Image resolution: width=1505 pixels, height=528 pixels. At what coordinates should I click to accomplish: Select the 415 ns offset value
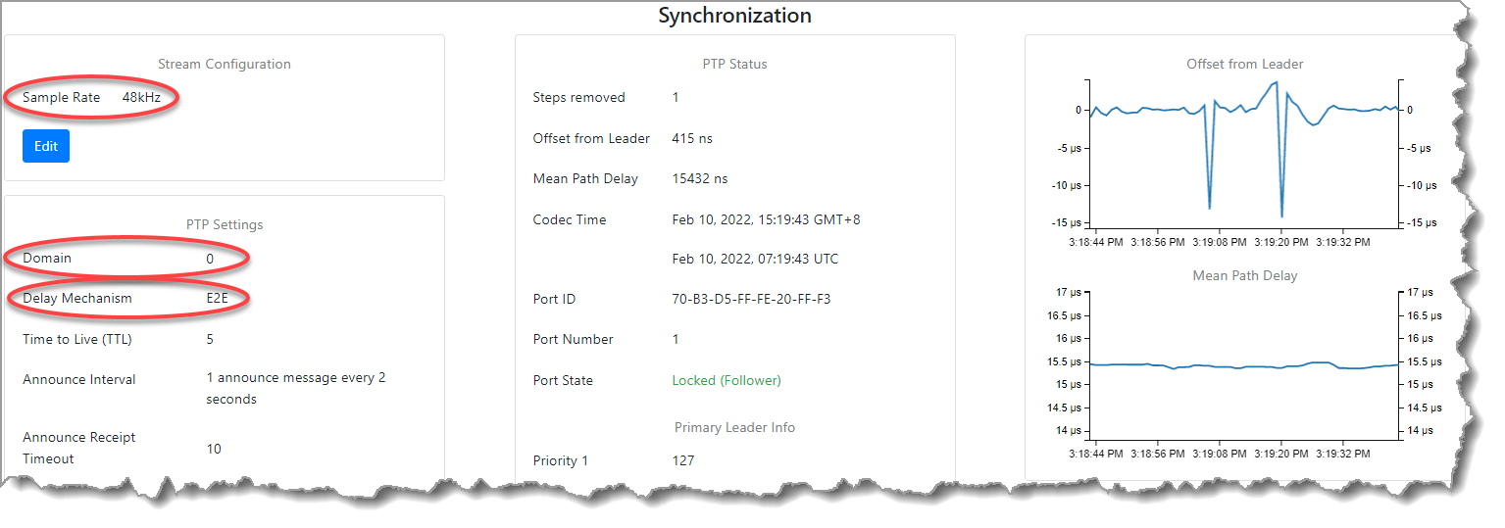pos(692,138)
